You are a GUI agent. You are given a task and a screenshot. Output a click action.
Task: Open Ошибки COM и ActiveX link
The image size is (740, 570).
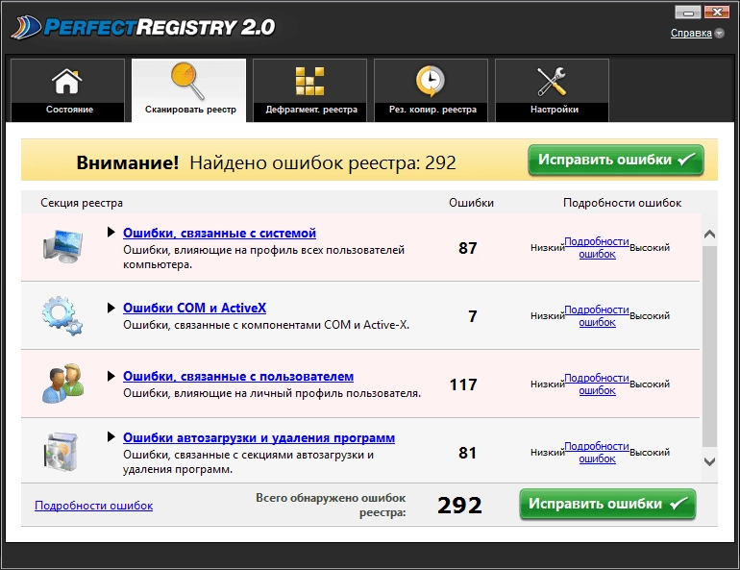[194, 309]
